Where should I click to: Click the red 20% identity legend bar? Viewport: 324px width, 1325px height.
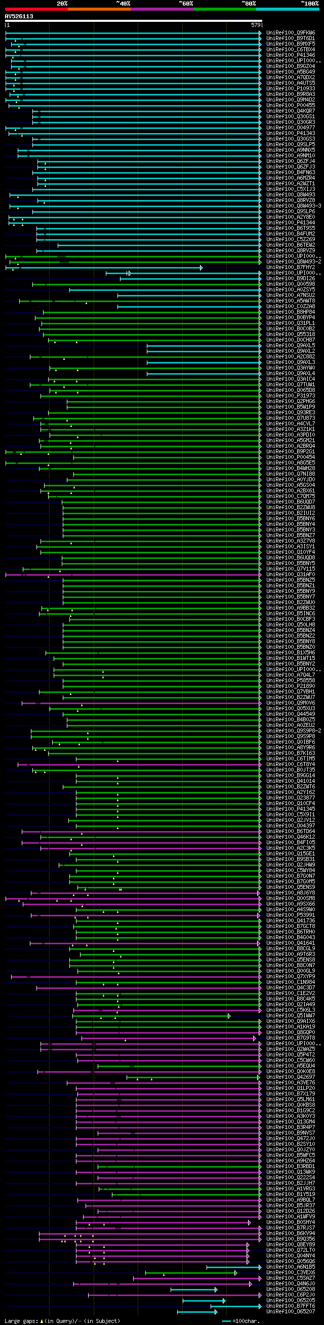click(36, 9)
